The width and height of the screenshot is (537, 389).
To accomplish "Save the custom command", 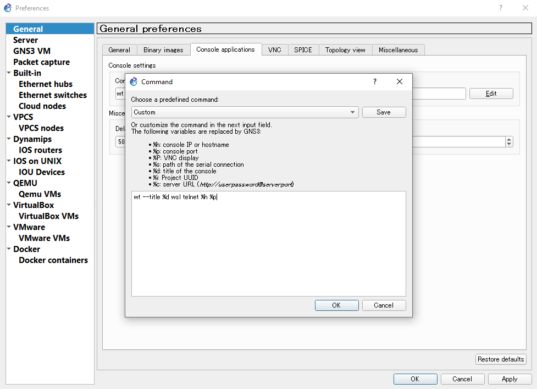I will (x=384, y=112).
